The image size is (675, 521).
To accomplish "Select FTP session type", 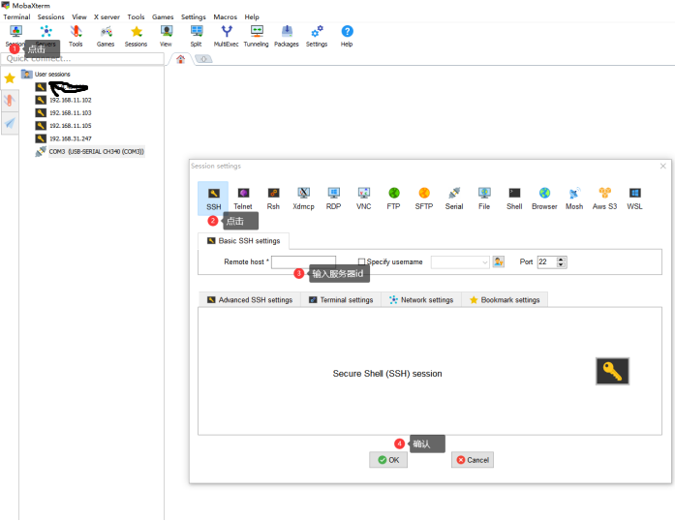I will point(394,199).
